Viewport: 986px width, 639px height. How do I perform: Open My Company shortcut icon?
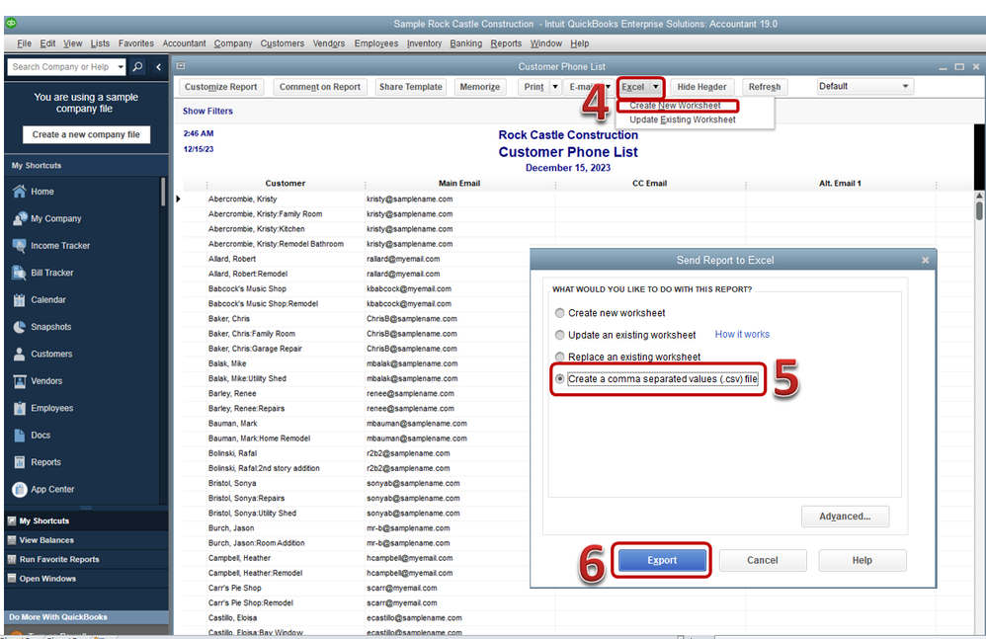(x=20, y=218)
